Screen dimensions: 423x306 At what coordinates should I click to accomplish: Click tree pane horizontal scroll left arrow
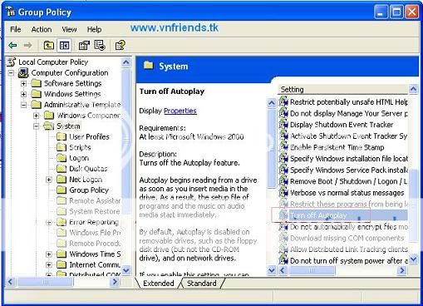tap(11, 282)
